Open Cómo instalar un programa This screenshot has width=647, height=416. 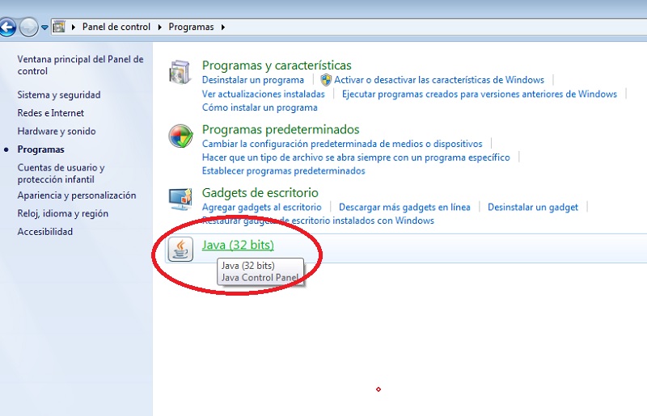pos(260,107)
